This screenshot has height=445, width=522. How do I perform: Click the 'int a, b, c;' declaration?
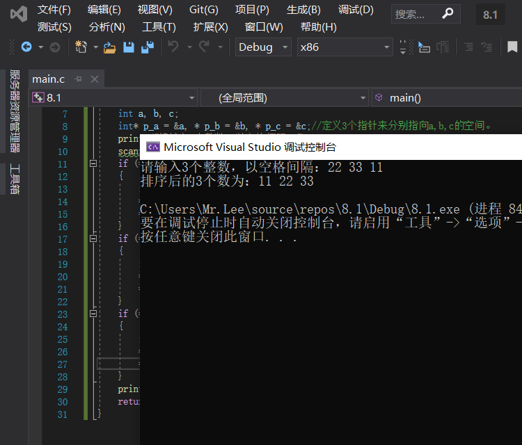[x=148, y=114]
